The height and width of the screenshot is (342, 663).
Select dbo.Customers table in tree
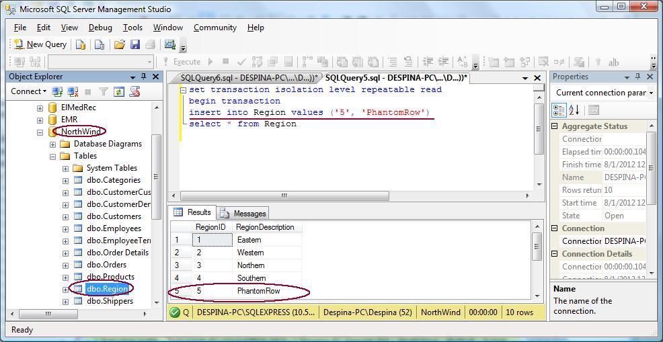[114, 216]
